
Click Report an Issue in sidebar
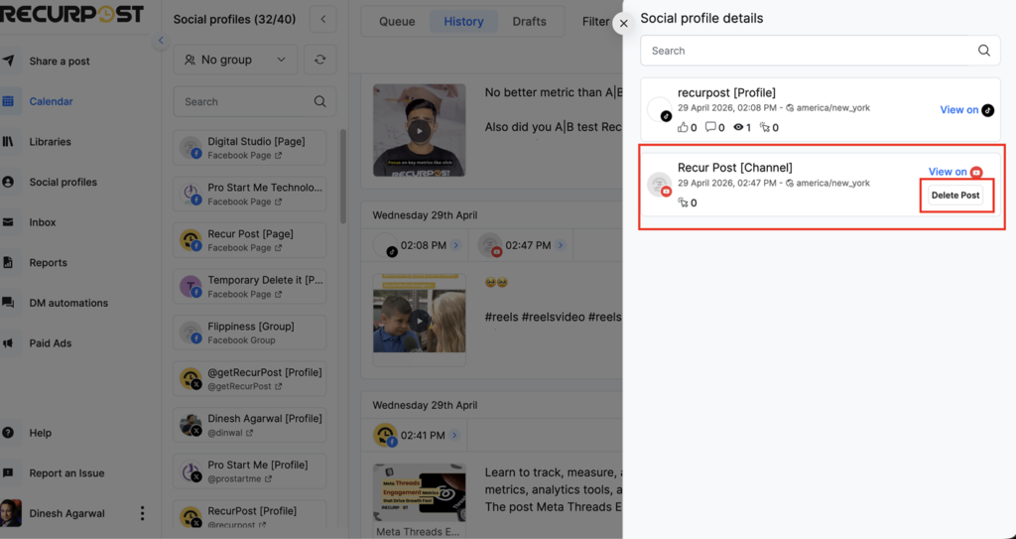click(x=66, y=472)
